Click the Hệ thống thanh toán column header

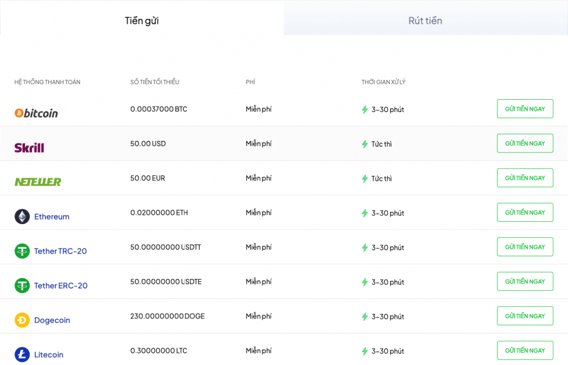(x=47, y=82)
